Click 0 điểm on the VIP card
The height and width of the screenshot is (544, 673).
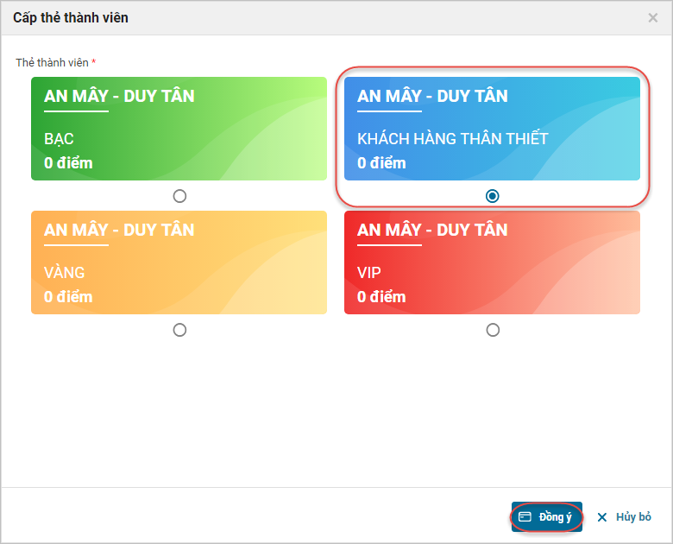pos(381,297)
